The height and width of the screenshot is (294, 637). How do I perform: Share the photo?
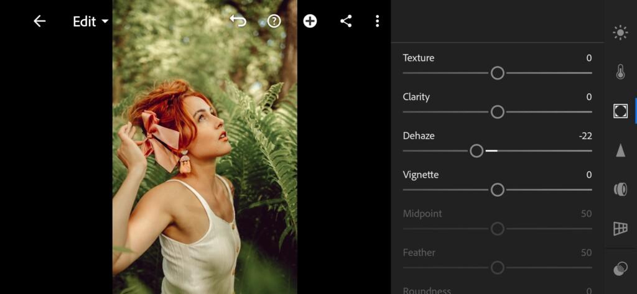pyautogui.click(x=346, y=21)
